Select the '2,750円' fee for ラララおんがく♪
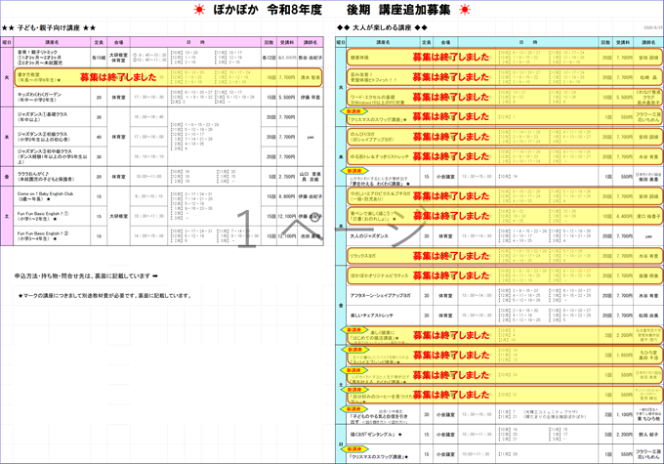 point(287,176)
